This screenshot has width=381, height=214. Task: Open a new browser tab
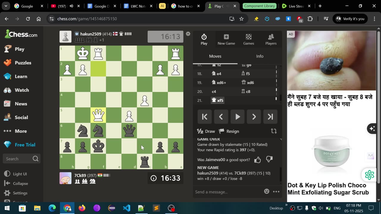pyautogui.click(x=320, y=6)
